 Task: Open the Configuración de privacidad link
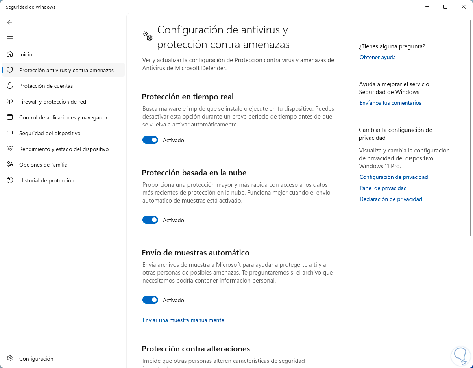pos(394,177)
